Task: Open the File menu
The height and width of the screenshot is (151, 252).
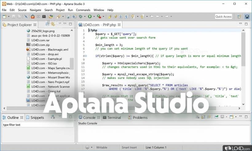Action: tap(4, 10)
